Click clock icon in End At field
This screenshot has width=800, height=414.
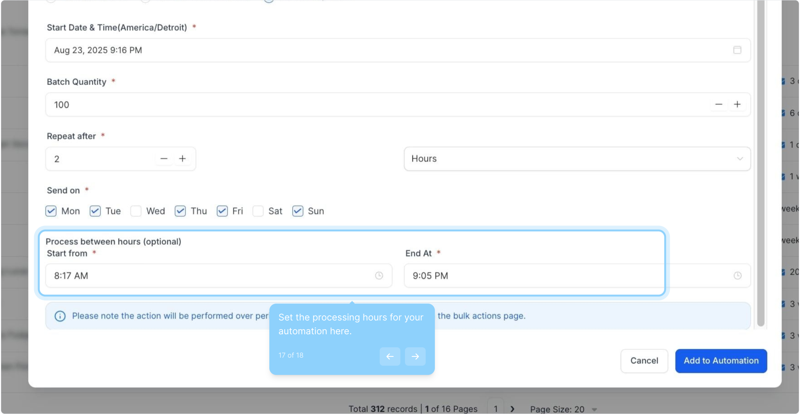click(x=737, y=276)
